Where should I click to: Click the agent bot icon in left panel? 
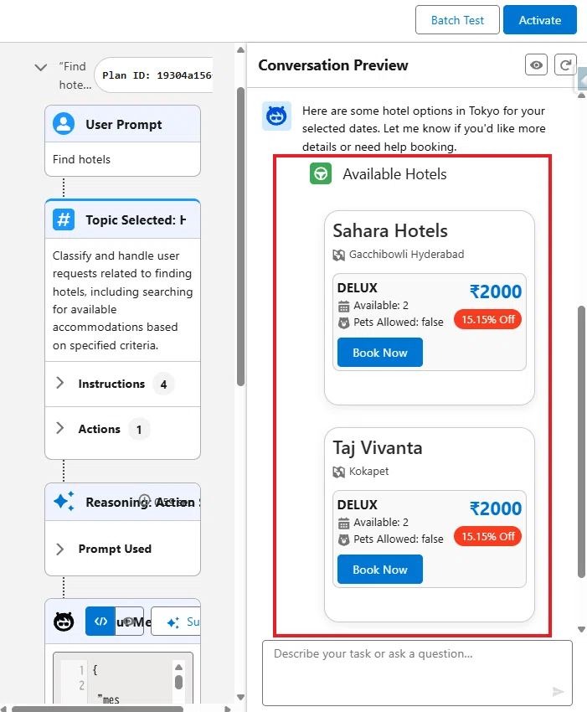tap(64, 622)
